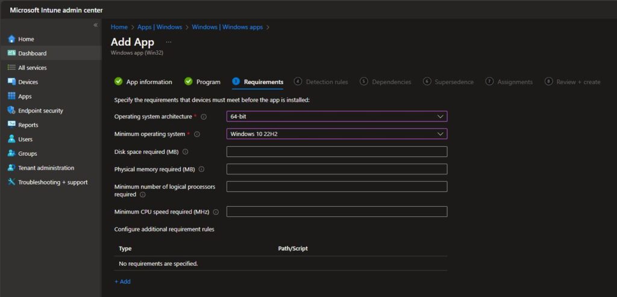Select the Requirements step tab
The height and width of the screenshot is (297, 617).
[258, 82]
